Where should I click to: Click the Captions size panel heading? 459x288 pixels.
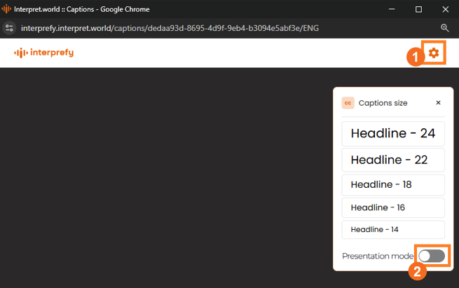click(x=383, y=103)
